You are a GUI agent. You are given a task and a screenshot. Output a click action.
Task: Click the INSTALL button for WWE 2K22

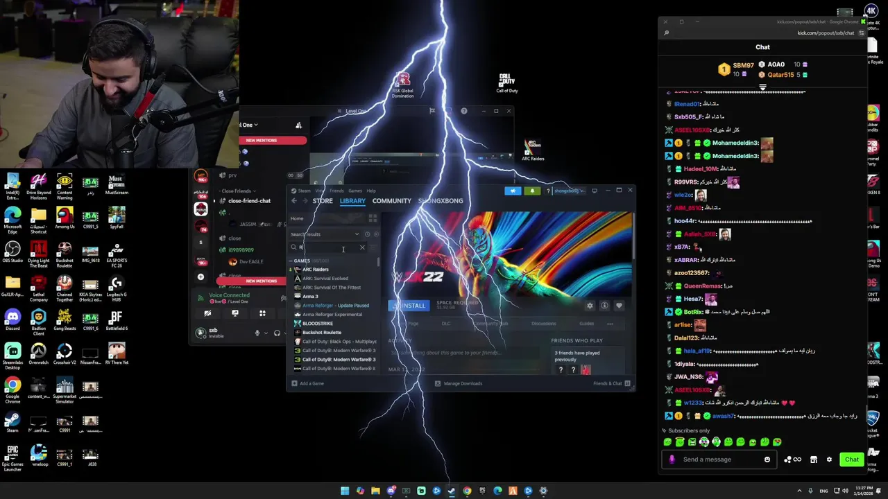pyautogui.click(x=409, y=306)
